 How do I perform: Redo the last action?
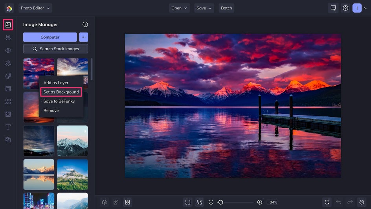pyautogui.click(x=350, y=202)
